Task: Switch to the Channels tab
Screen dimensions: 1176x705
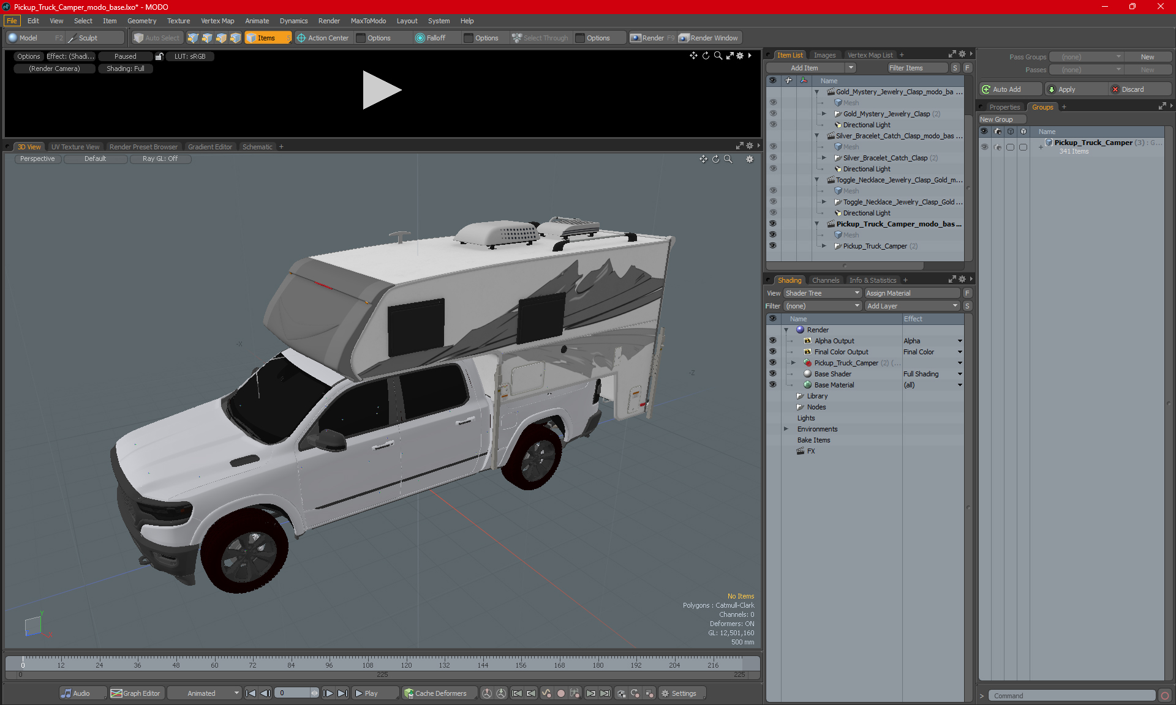Action: [825, 280]
